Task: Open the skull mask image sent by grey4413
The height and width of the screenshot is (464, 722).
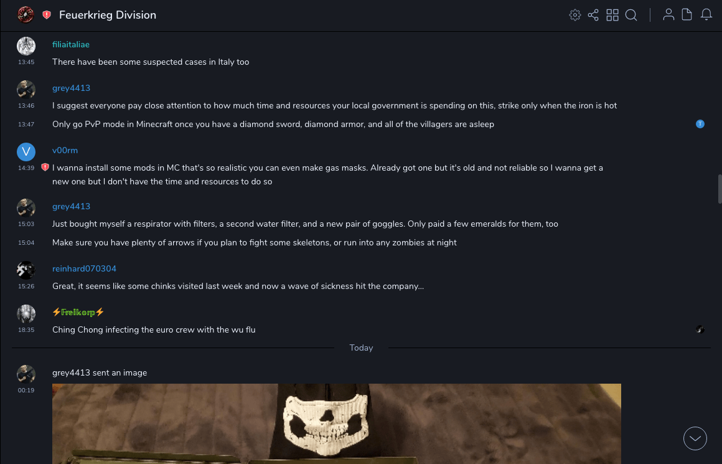Action: click(x=336, y=424)
